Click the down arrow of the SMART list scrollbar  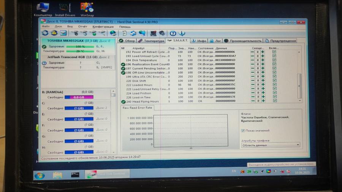point(299,100)
